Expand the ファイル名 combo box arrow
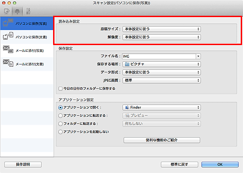 pyautogui.click(x=198, y=56)
